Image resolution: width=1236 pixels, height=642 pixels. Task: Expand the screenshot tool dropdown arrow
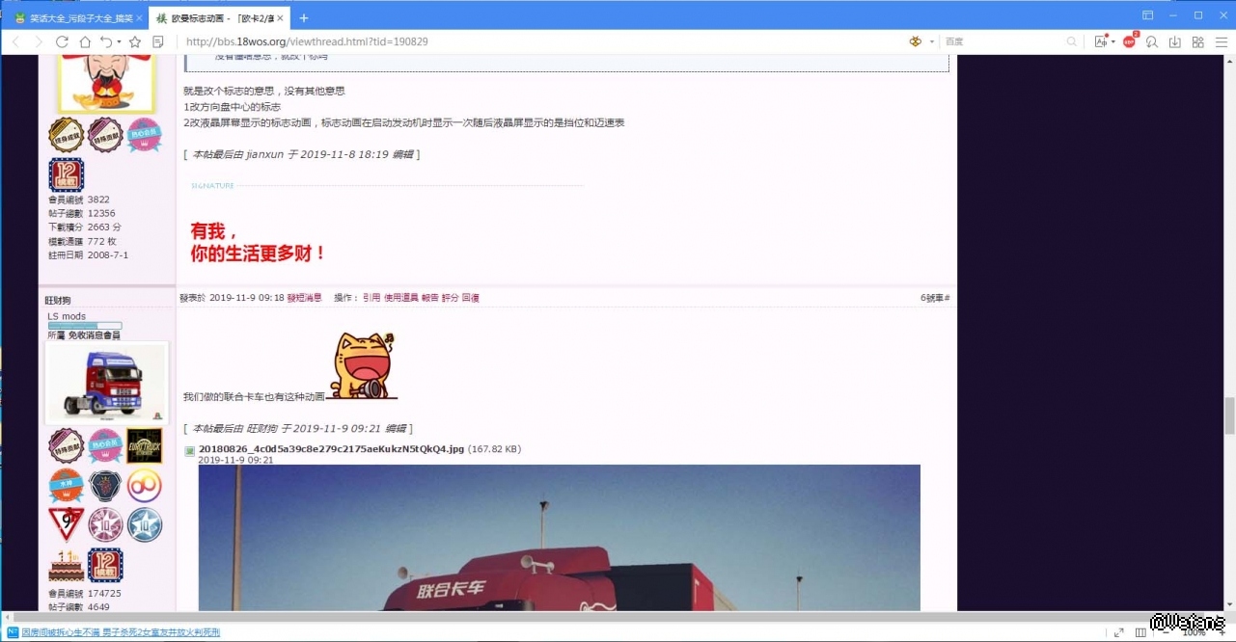[1113, 42]
